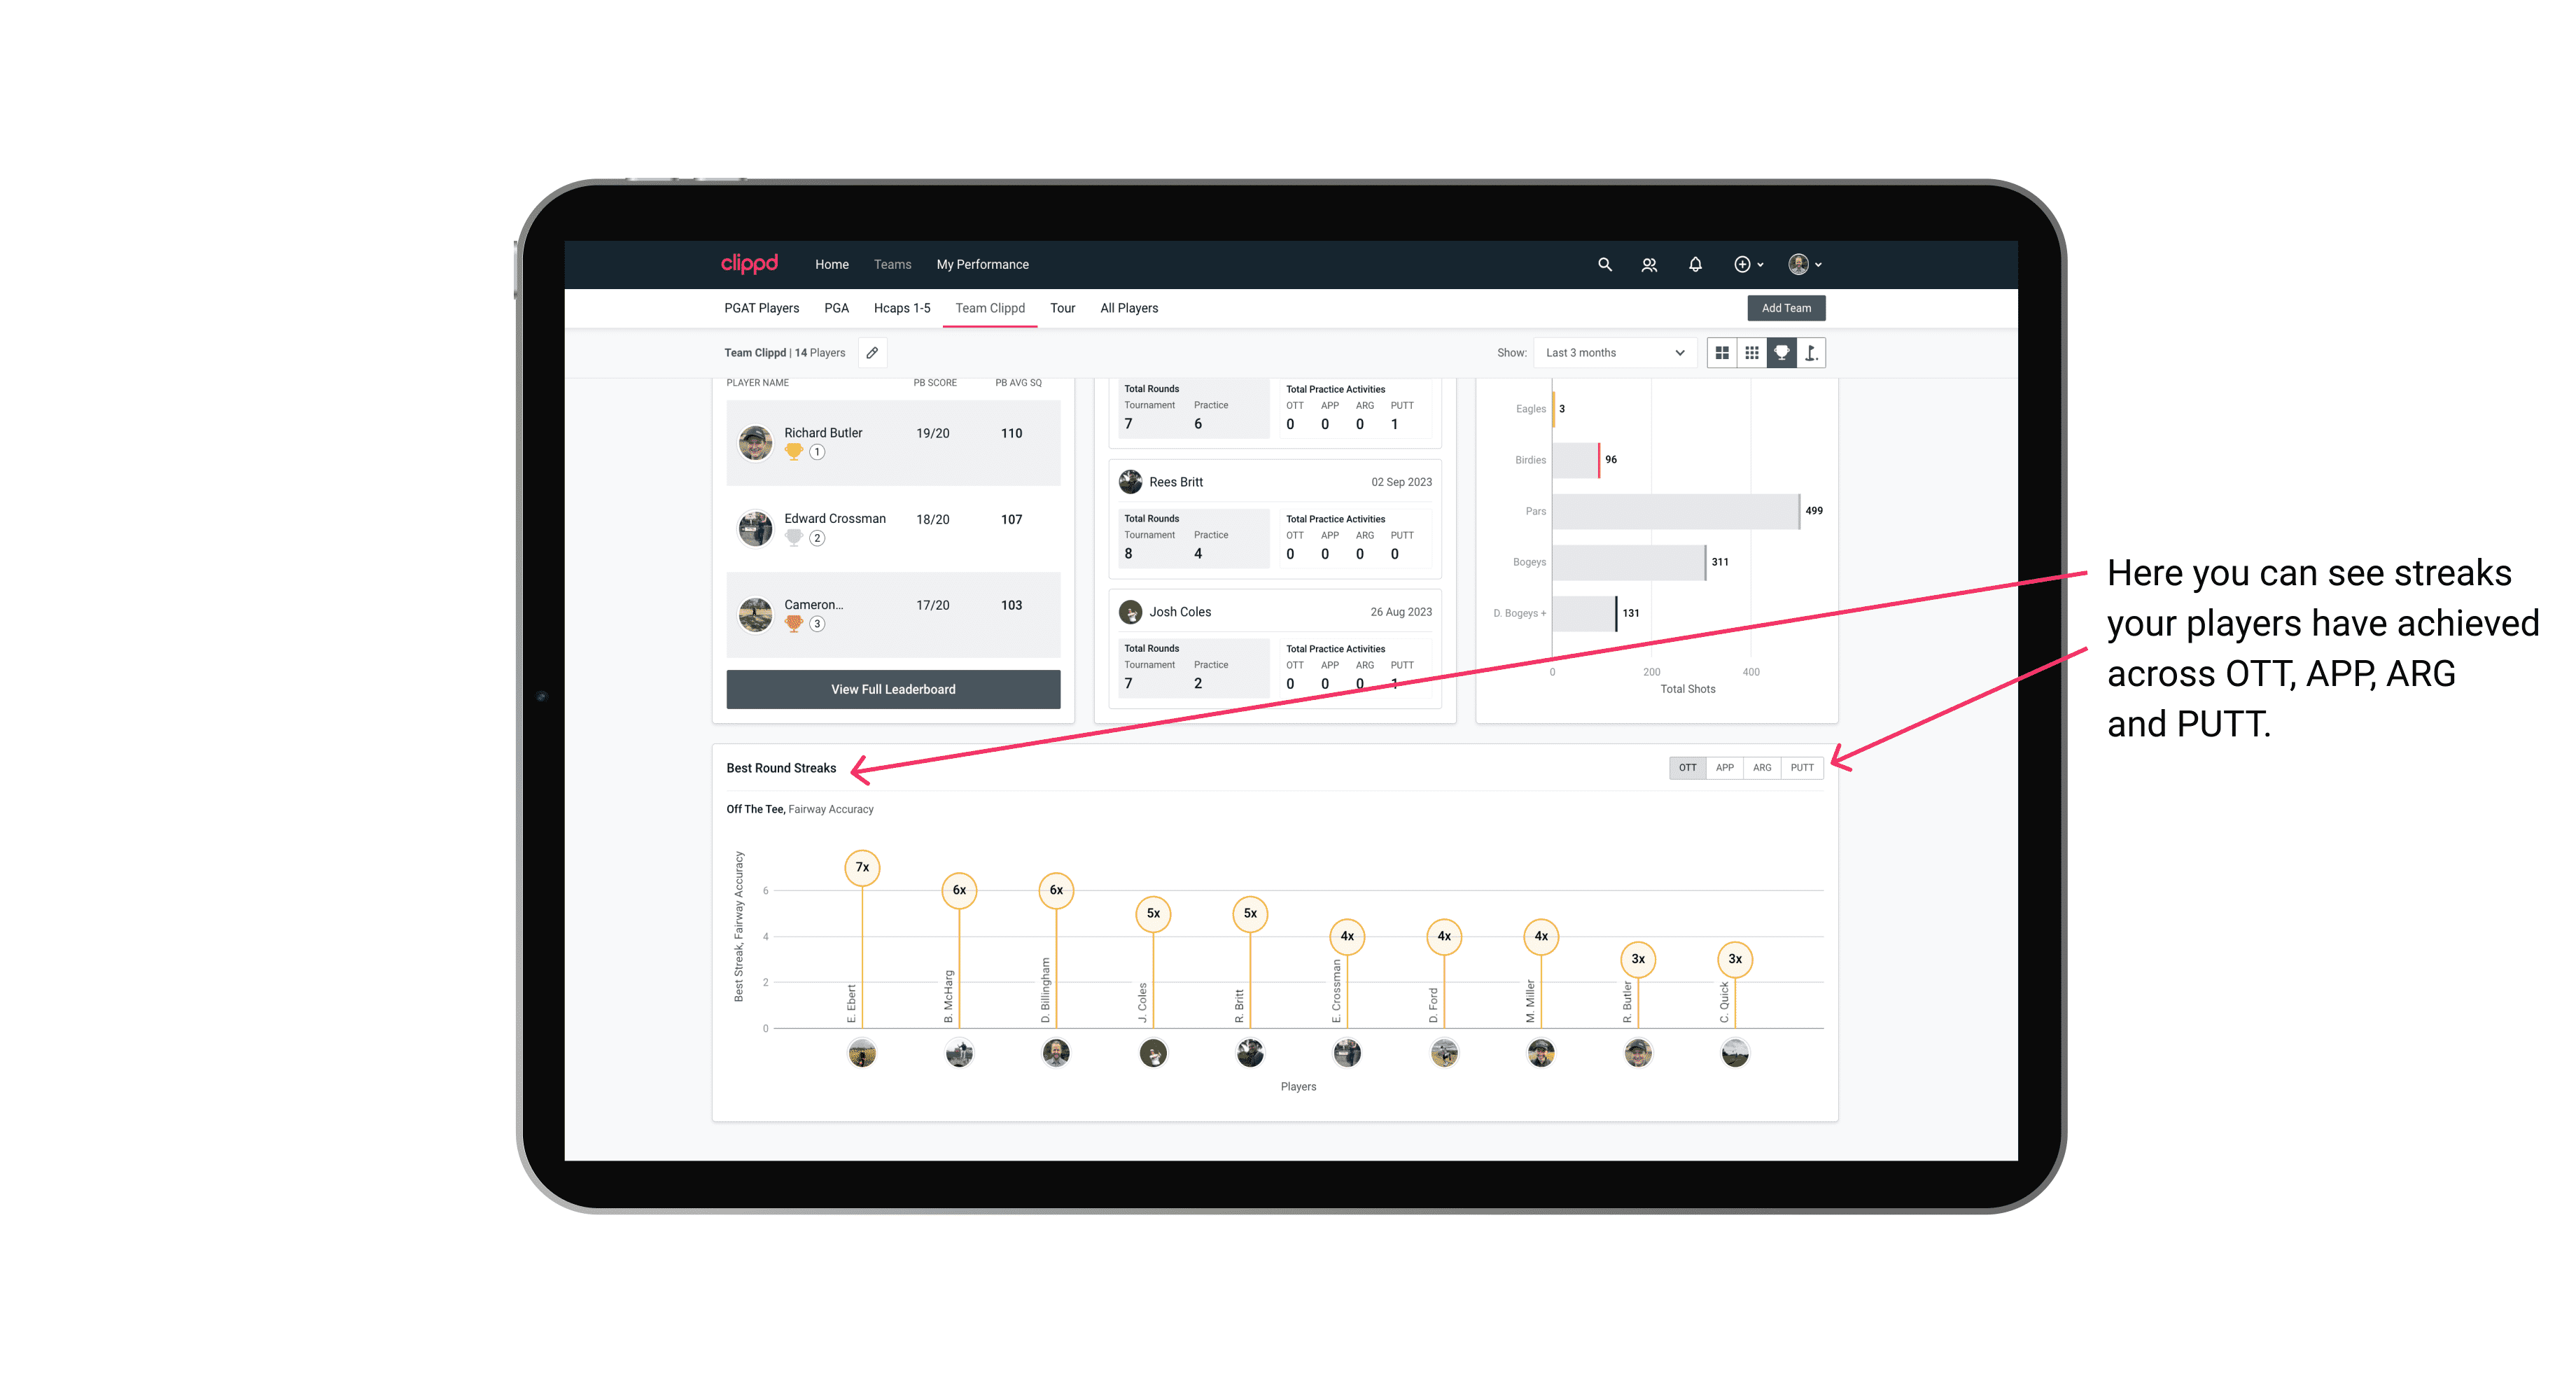The image size is (2576, 1386).
Task: Select the PUTT streak filter icon
Action: pyautogui.click(x=1802, y=768)
